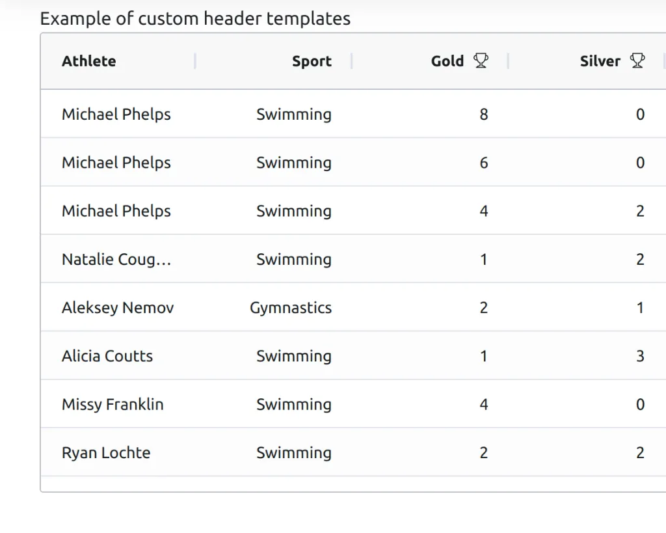Viewport: 666px width, 533px height.
Task: Click resize handle right of Sport header
Action: point(352,61)
